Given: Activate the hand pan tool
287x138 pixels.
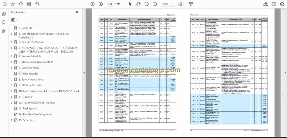Looking at the screenshot, I should 138,4.
